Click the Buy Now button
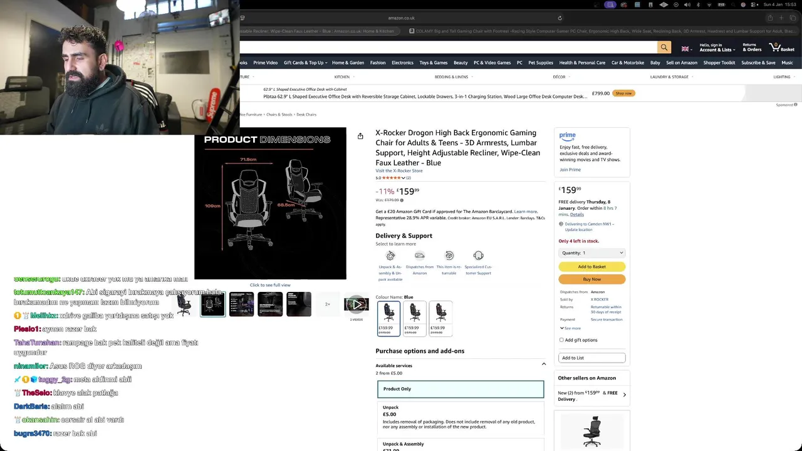Screen dimensions: 802x451 591,279
